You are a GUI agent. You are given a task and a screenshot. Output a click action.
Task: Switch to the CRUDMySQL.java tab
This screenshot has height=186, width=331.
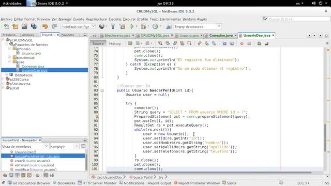155,36
